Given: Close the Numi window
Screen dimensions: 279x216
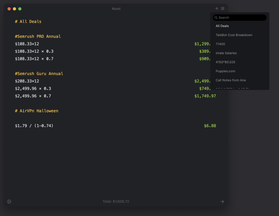Looking at the screenshot, I should tap(9, 9).
